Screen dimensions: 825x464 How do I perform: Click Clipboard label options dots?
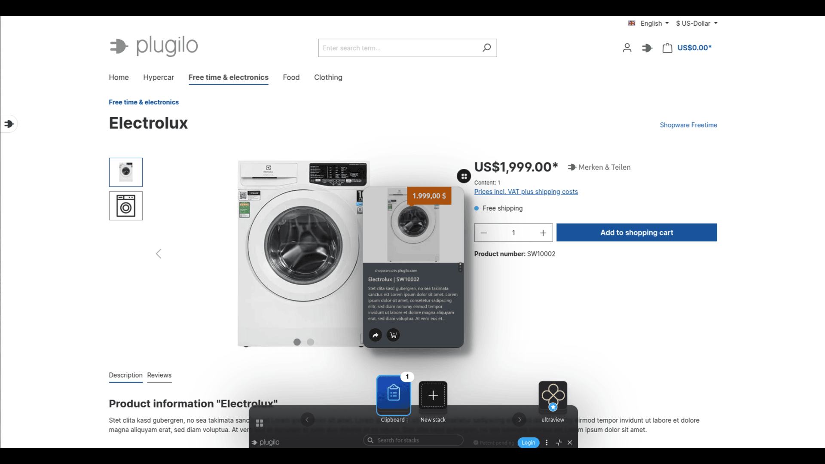point(407,420)
